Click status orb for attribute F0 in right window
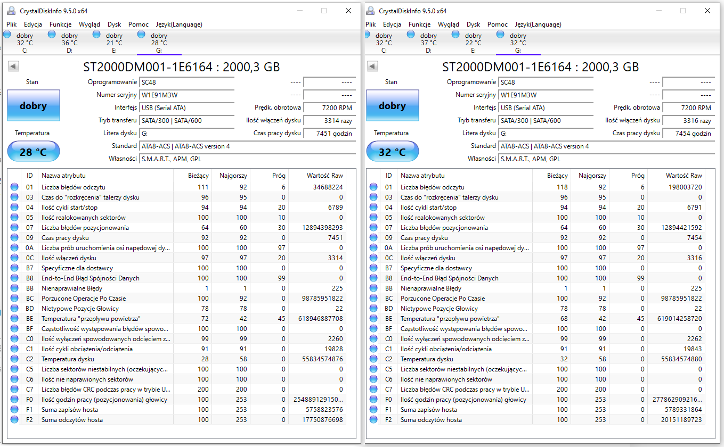The width and height of the screenshot is (724, 447). click(373, 400)
